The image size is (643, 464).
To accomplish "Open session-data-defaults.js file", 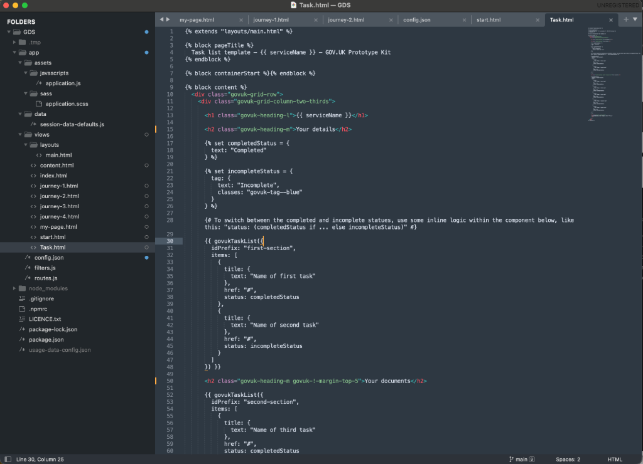I will [72, 124].
